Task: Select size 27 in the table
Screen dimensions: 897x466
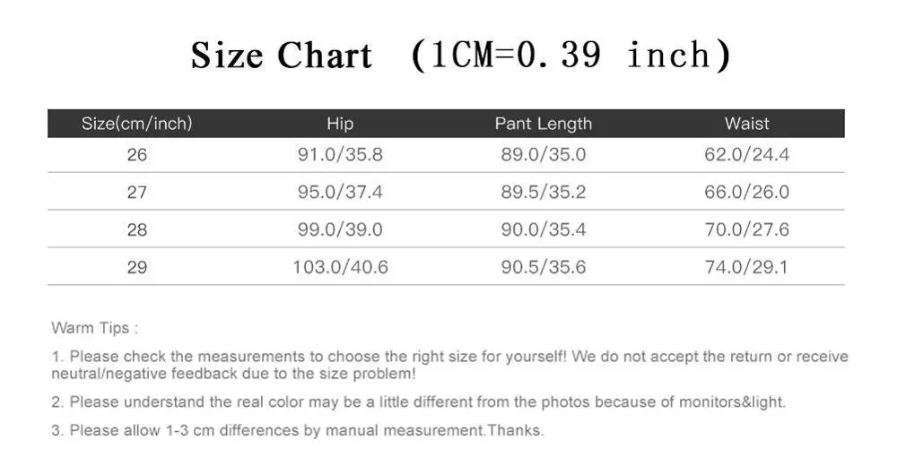Action: point(137,192)
